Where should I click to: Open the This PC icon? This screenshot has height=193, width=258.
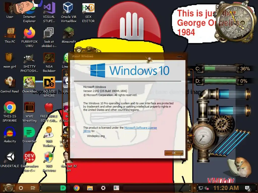click(x=10, y=35)
